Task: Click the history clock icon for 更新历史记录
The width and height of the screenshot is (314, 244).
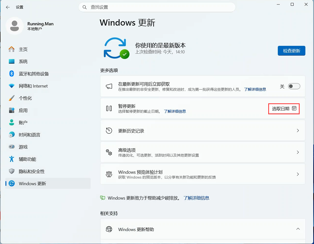Action: click(109, 130)
